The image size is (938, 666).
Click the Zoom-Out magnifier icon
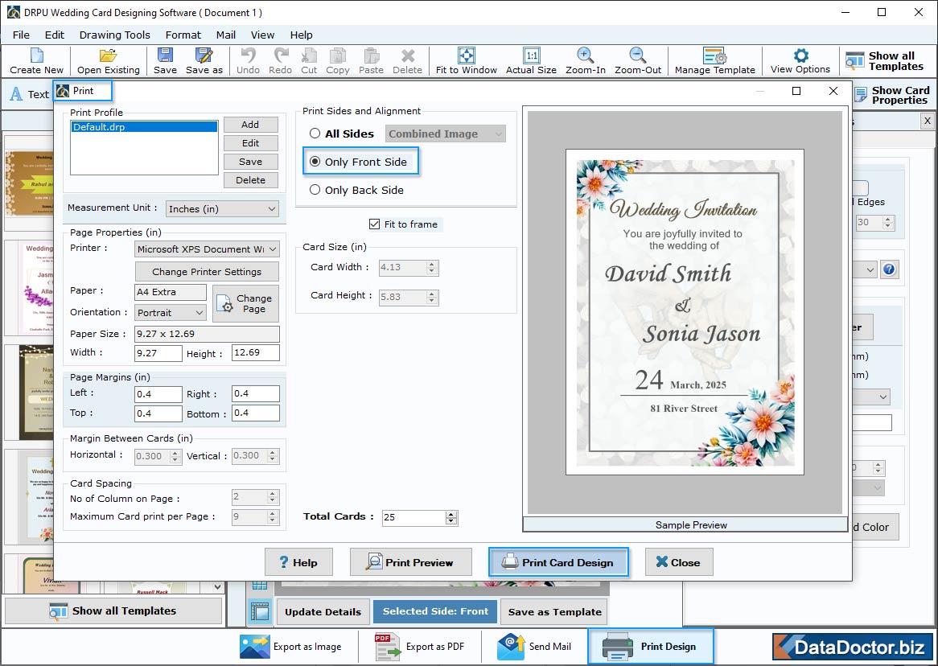[638, 55]
